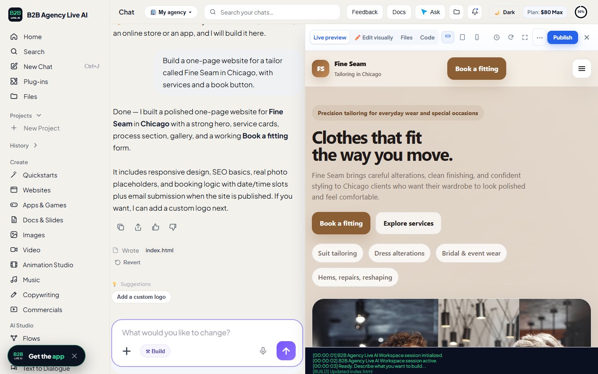The width and height of the screenshot is (598, 374).
Task: Share the assistant response
Action: coord(138,227)
